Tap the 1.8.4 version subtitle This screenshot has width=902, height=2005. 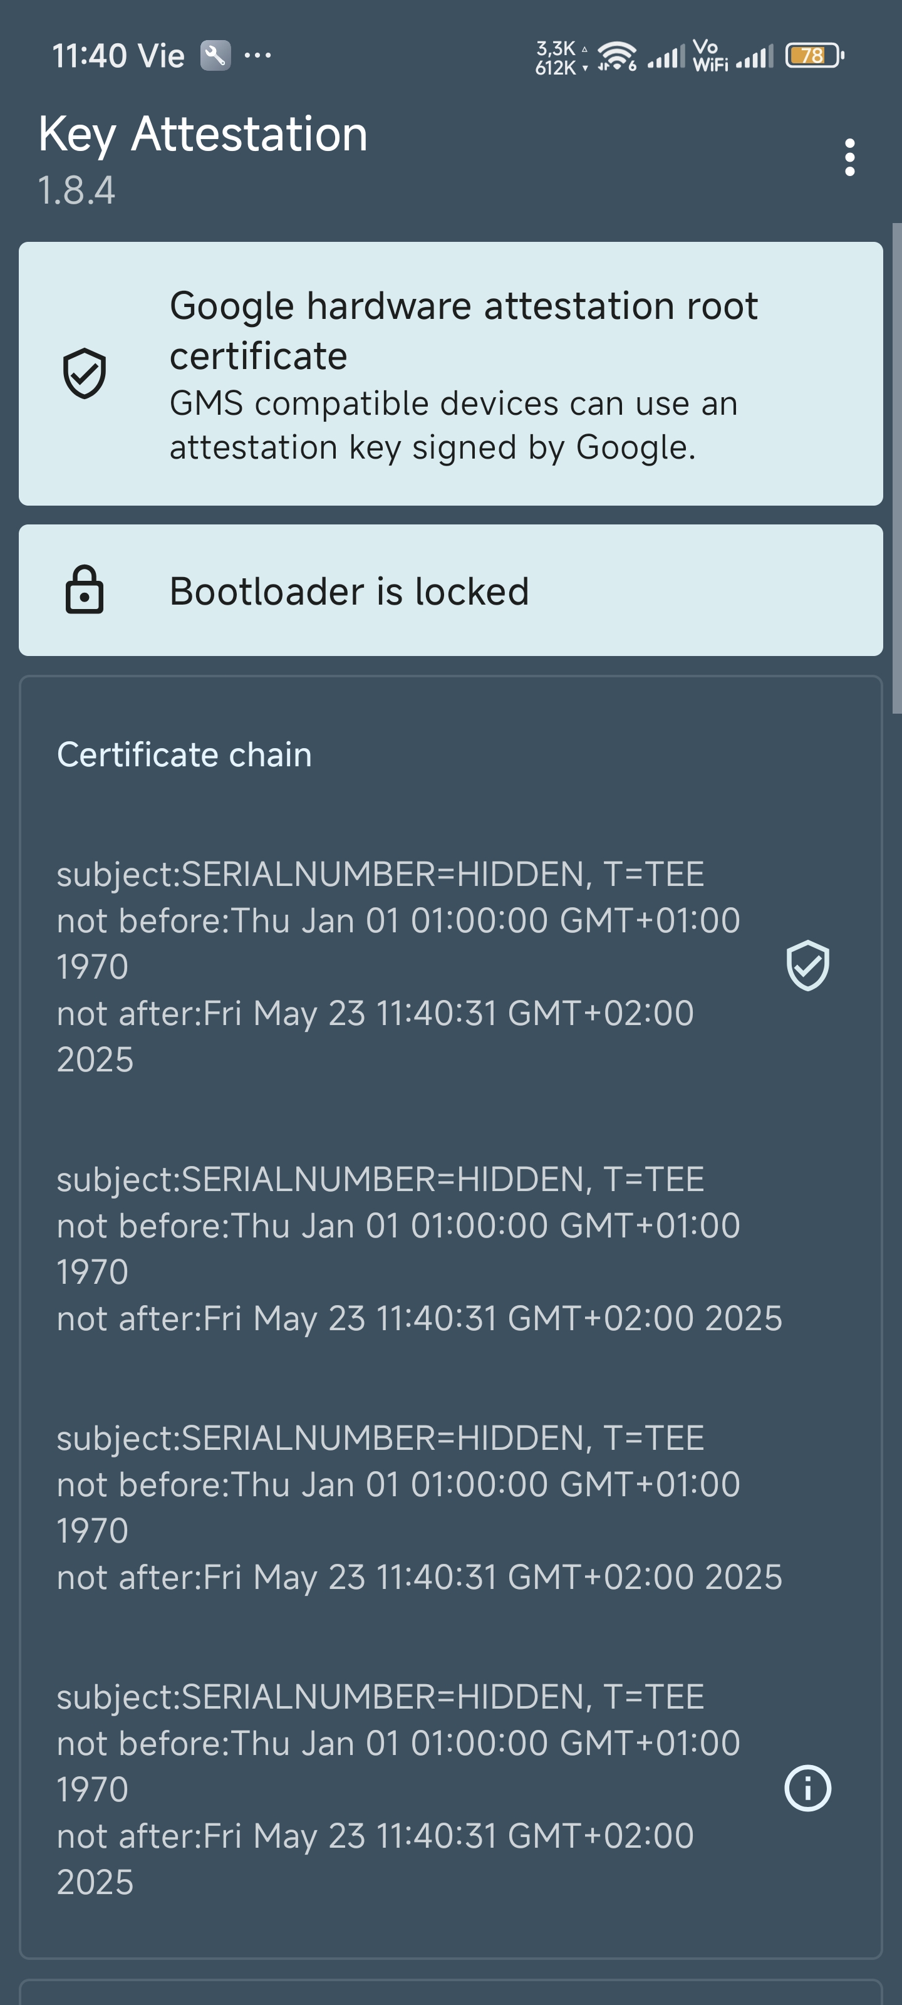tap(76, 190)
